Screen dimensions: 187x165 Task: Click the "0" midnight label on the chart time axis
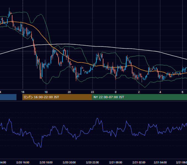coord(116,92)
